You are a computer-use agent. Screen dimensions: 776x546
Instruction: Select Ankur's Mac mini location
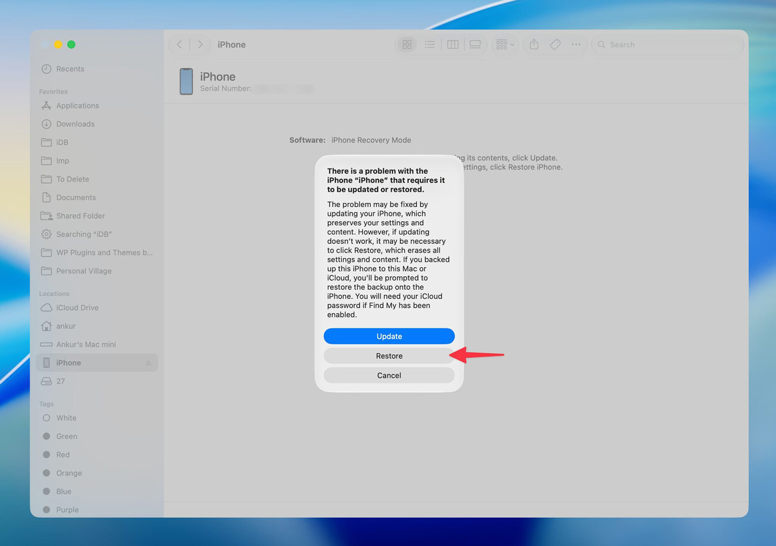97,345
